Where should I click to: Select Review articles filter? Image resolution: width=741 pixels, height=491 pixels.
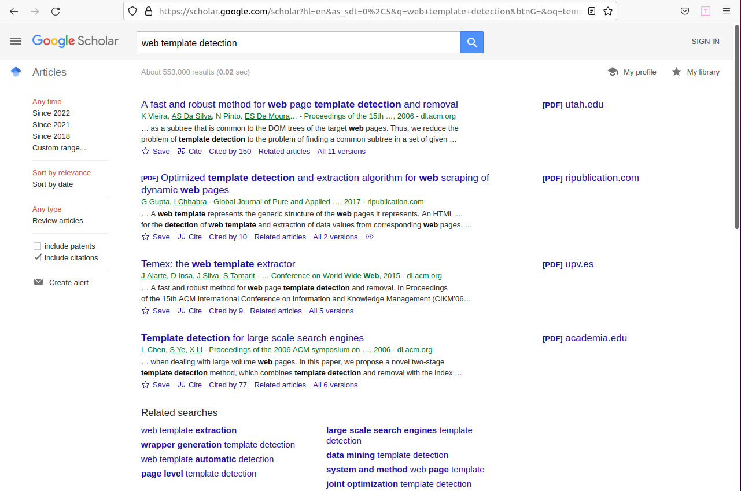(58, 221)
